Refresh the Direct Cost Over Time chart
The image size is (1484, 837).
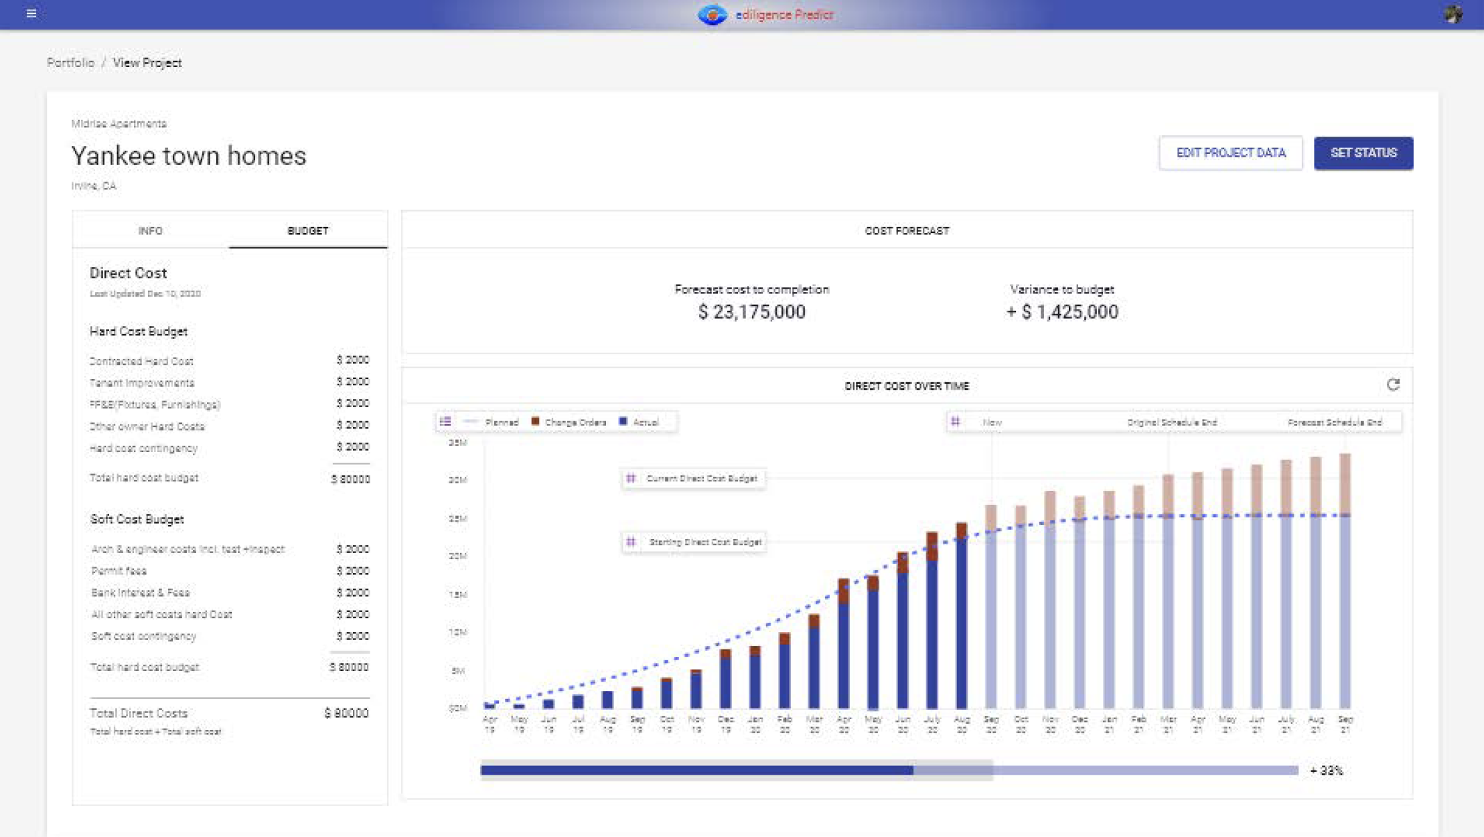[x=1393, y=385]
